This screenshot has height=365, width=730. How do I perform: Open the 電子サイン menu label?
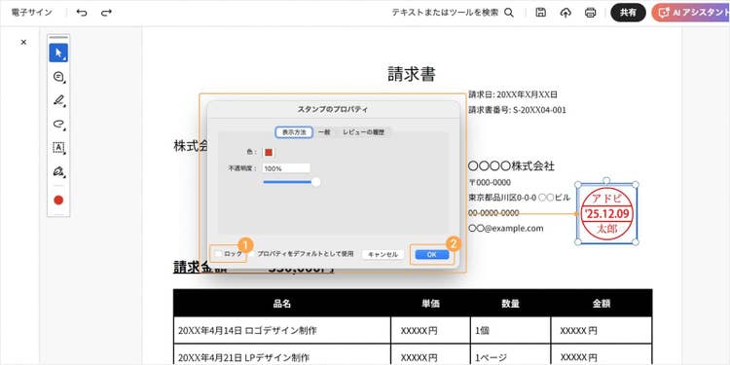[32, 13]
